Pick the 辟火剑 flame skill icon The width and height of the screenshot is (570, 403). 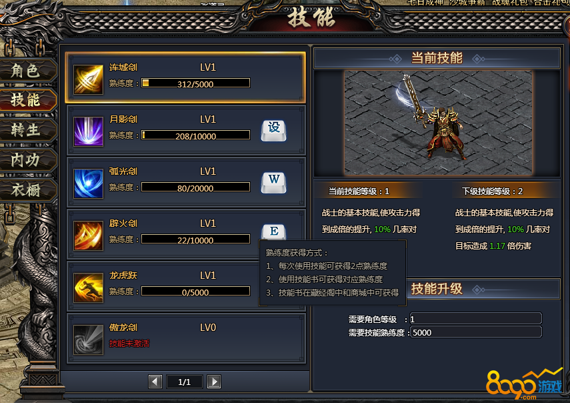pos(89,236)
